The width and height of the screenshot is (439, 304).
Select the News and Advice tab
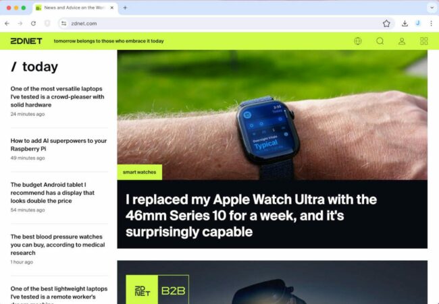74,8
